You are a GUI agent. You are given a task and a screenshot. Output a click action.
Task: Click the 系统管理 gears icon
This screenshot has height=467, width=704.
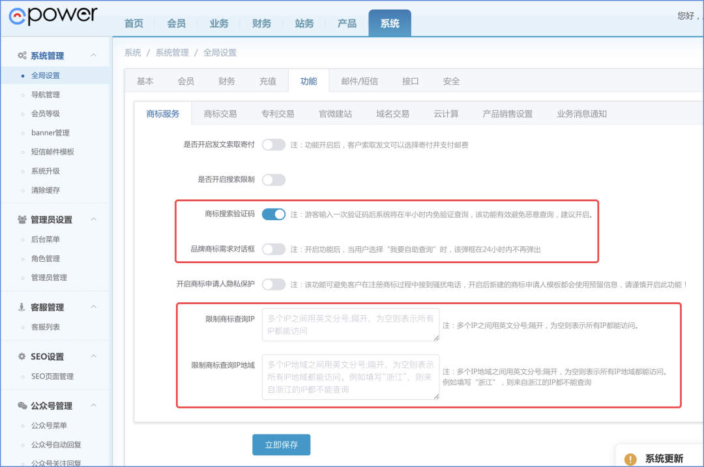[x=22, y=56]
